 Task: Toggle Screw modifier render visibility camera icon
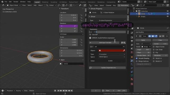tap(150, 36)
